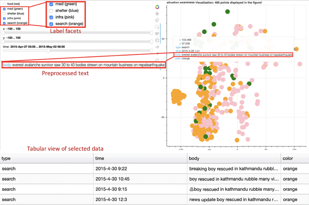The image size is (309, 205).
Task: Enable the food (red) checkbox
Action: point(4,4)
